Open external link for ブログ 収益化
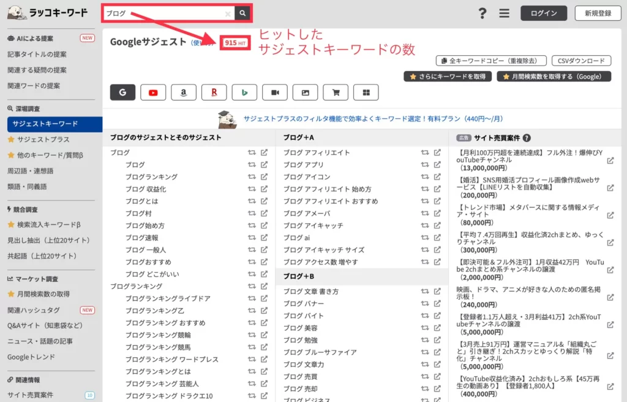The width and height of the screenshot is (627, 402). pos(265,189)
